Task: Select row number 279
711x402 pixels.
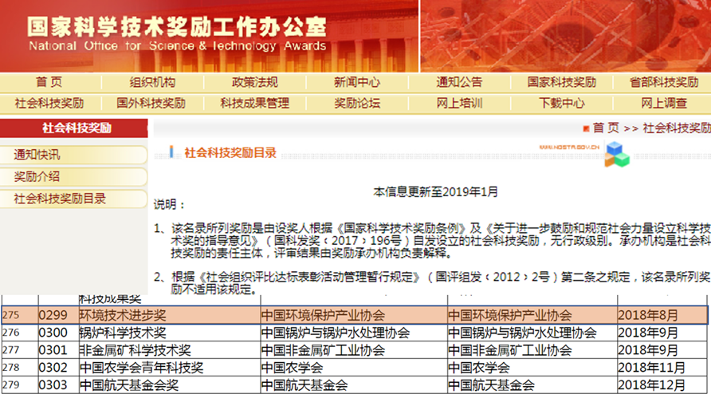Action: (19, 384)
